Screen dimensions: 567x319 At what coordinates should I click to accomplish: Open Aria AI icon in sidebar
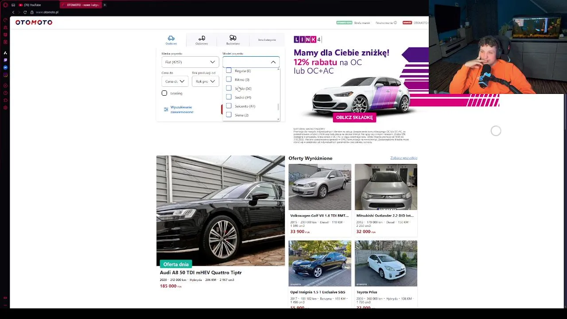pyautogui.click(x=5, y=53)
